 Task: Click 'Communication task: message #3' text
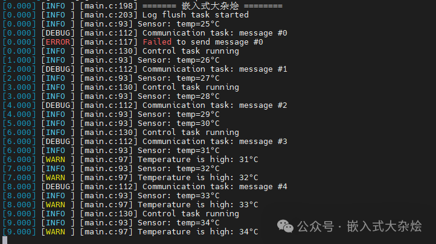(x=214, y=142)
